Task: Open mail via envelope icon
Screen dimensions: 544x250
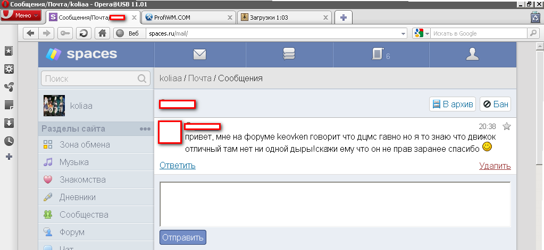Action: click(200, 54)
